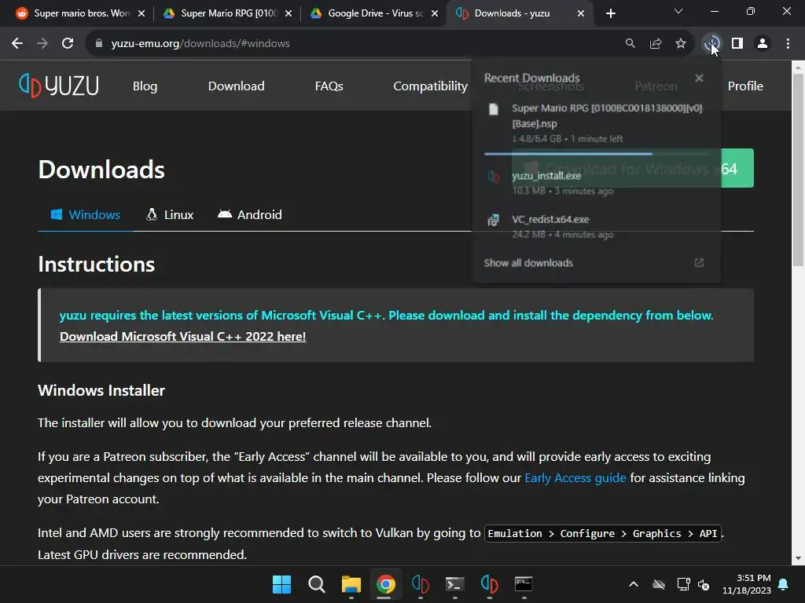This screenshot has width=805, height=603.
Task: Open the Early Access guide link
Action: [575, 478]
